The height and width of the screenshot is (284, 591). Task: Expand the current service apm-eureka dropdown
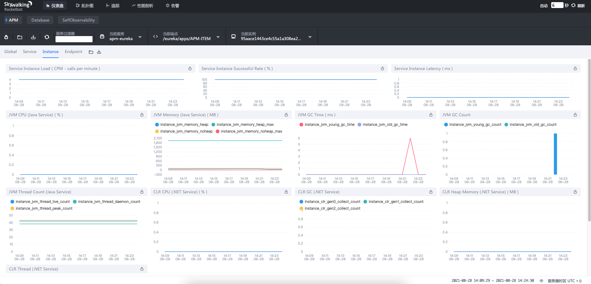pyautogui.click(x=140, y=37)
